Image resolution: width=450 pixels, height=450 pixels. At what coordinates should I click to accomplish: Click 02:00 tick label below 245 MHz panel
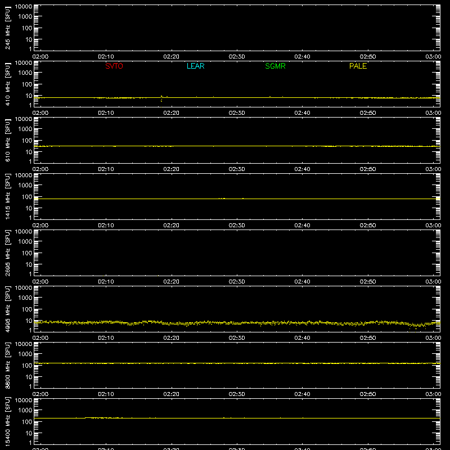coord(40,57)
